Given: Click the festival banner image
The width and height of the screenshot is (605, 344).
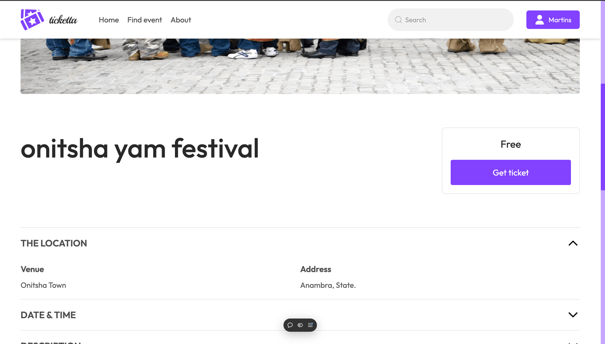Looking at the screenshot, I should click(x=300, y=66).
